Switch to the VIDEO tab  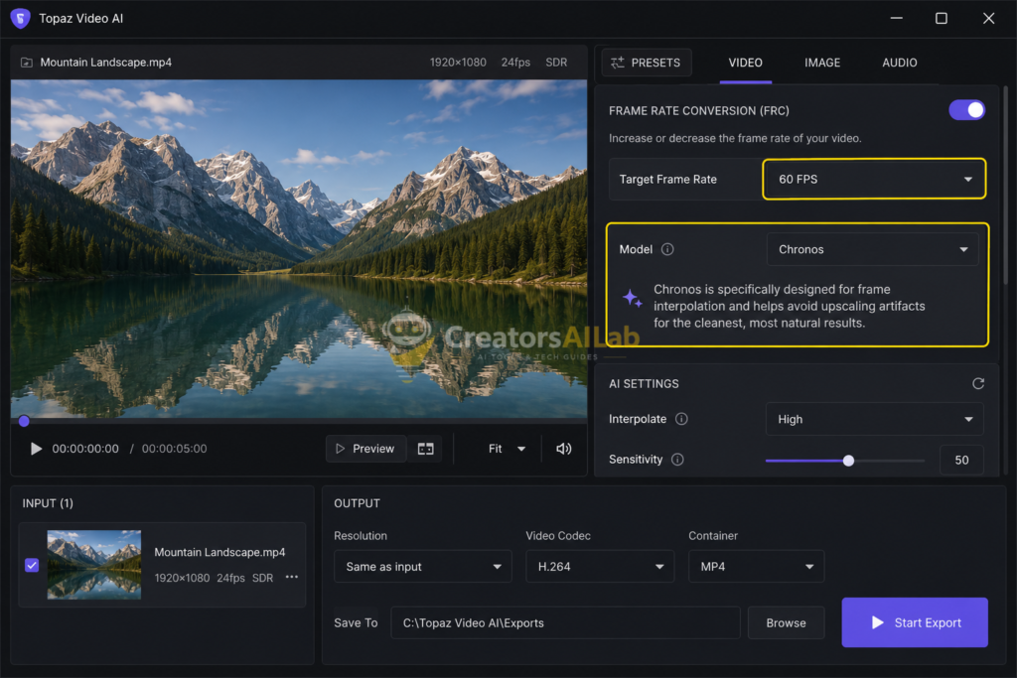(745, 63)
